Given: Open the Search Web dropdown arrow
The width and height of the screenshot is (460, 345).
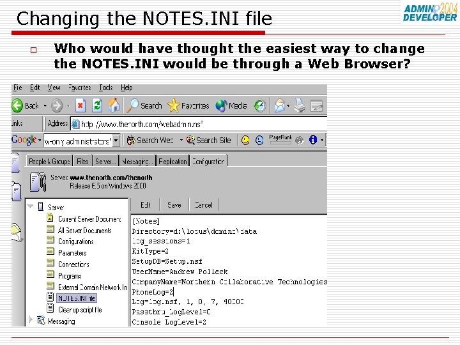Looking at the screenshot, I should point(181,140).
